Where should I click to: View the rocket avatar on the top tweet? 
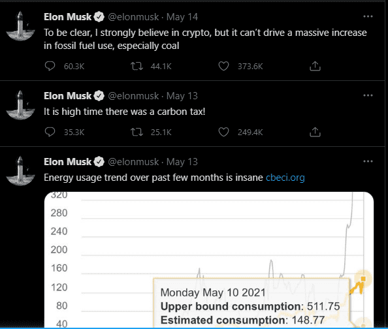20,26
